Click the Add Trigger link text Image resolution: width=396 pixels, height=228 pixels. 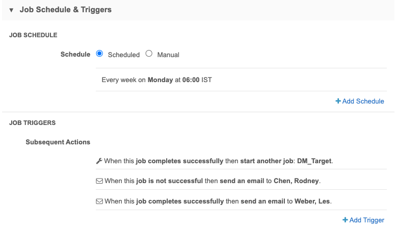(x=366, y=220)
